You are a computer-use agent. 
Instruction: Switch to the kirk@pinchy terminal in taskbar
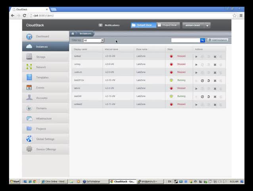150,181
